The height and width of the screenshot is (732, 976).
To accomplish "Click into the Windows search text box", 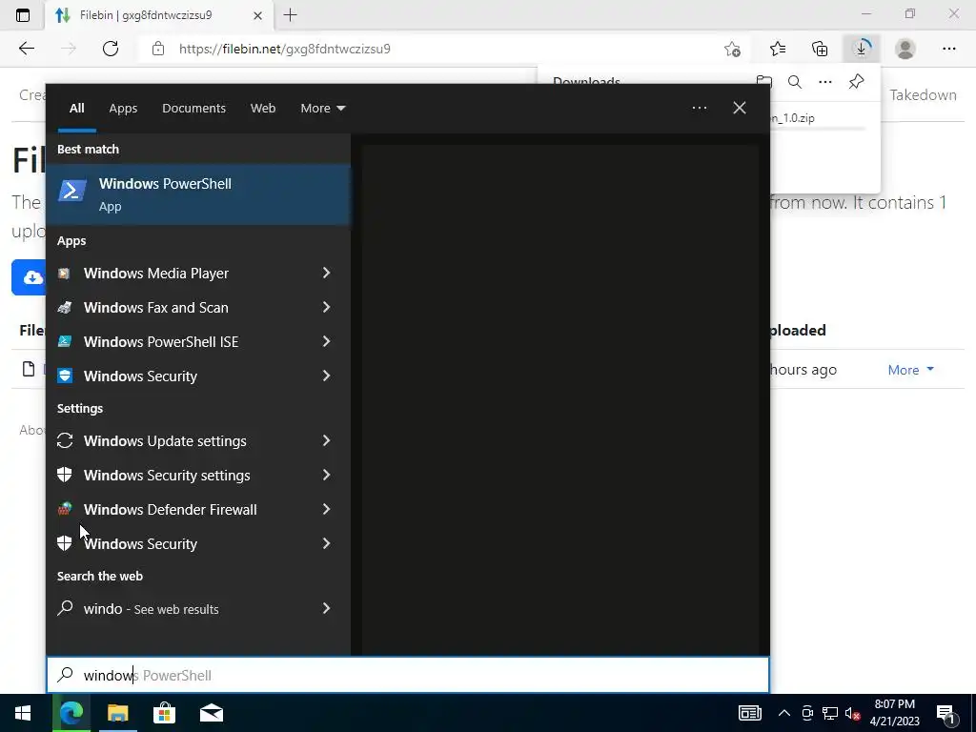I will pyautogui.click(x=408, y=675).
